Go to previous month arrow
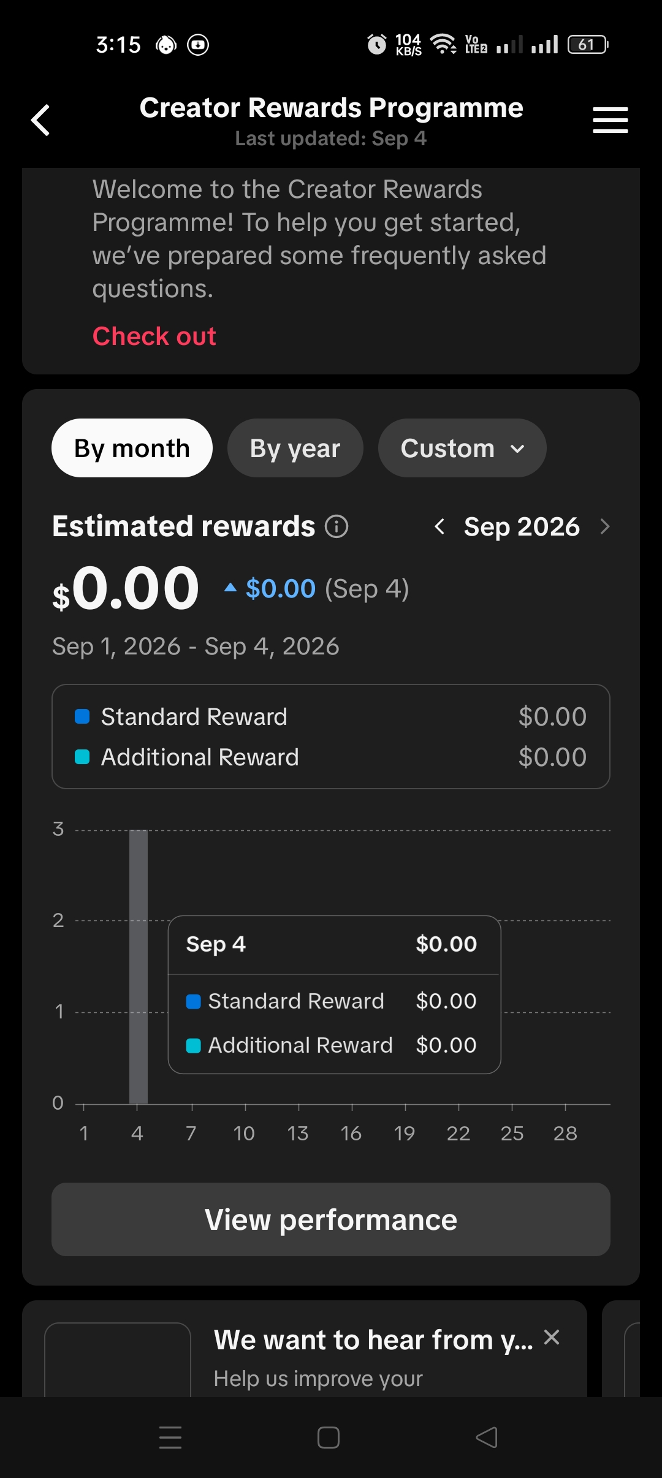Screen dimensions: 662x1478 pos(439,526)
